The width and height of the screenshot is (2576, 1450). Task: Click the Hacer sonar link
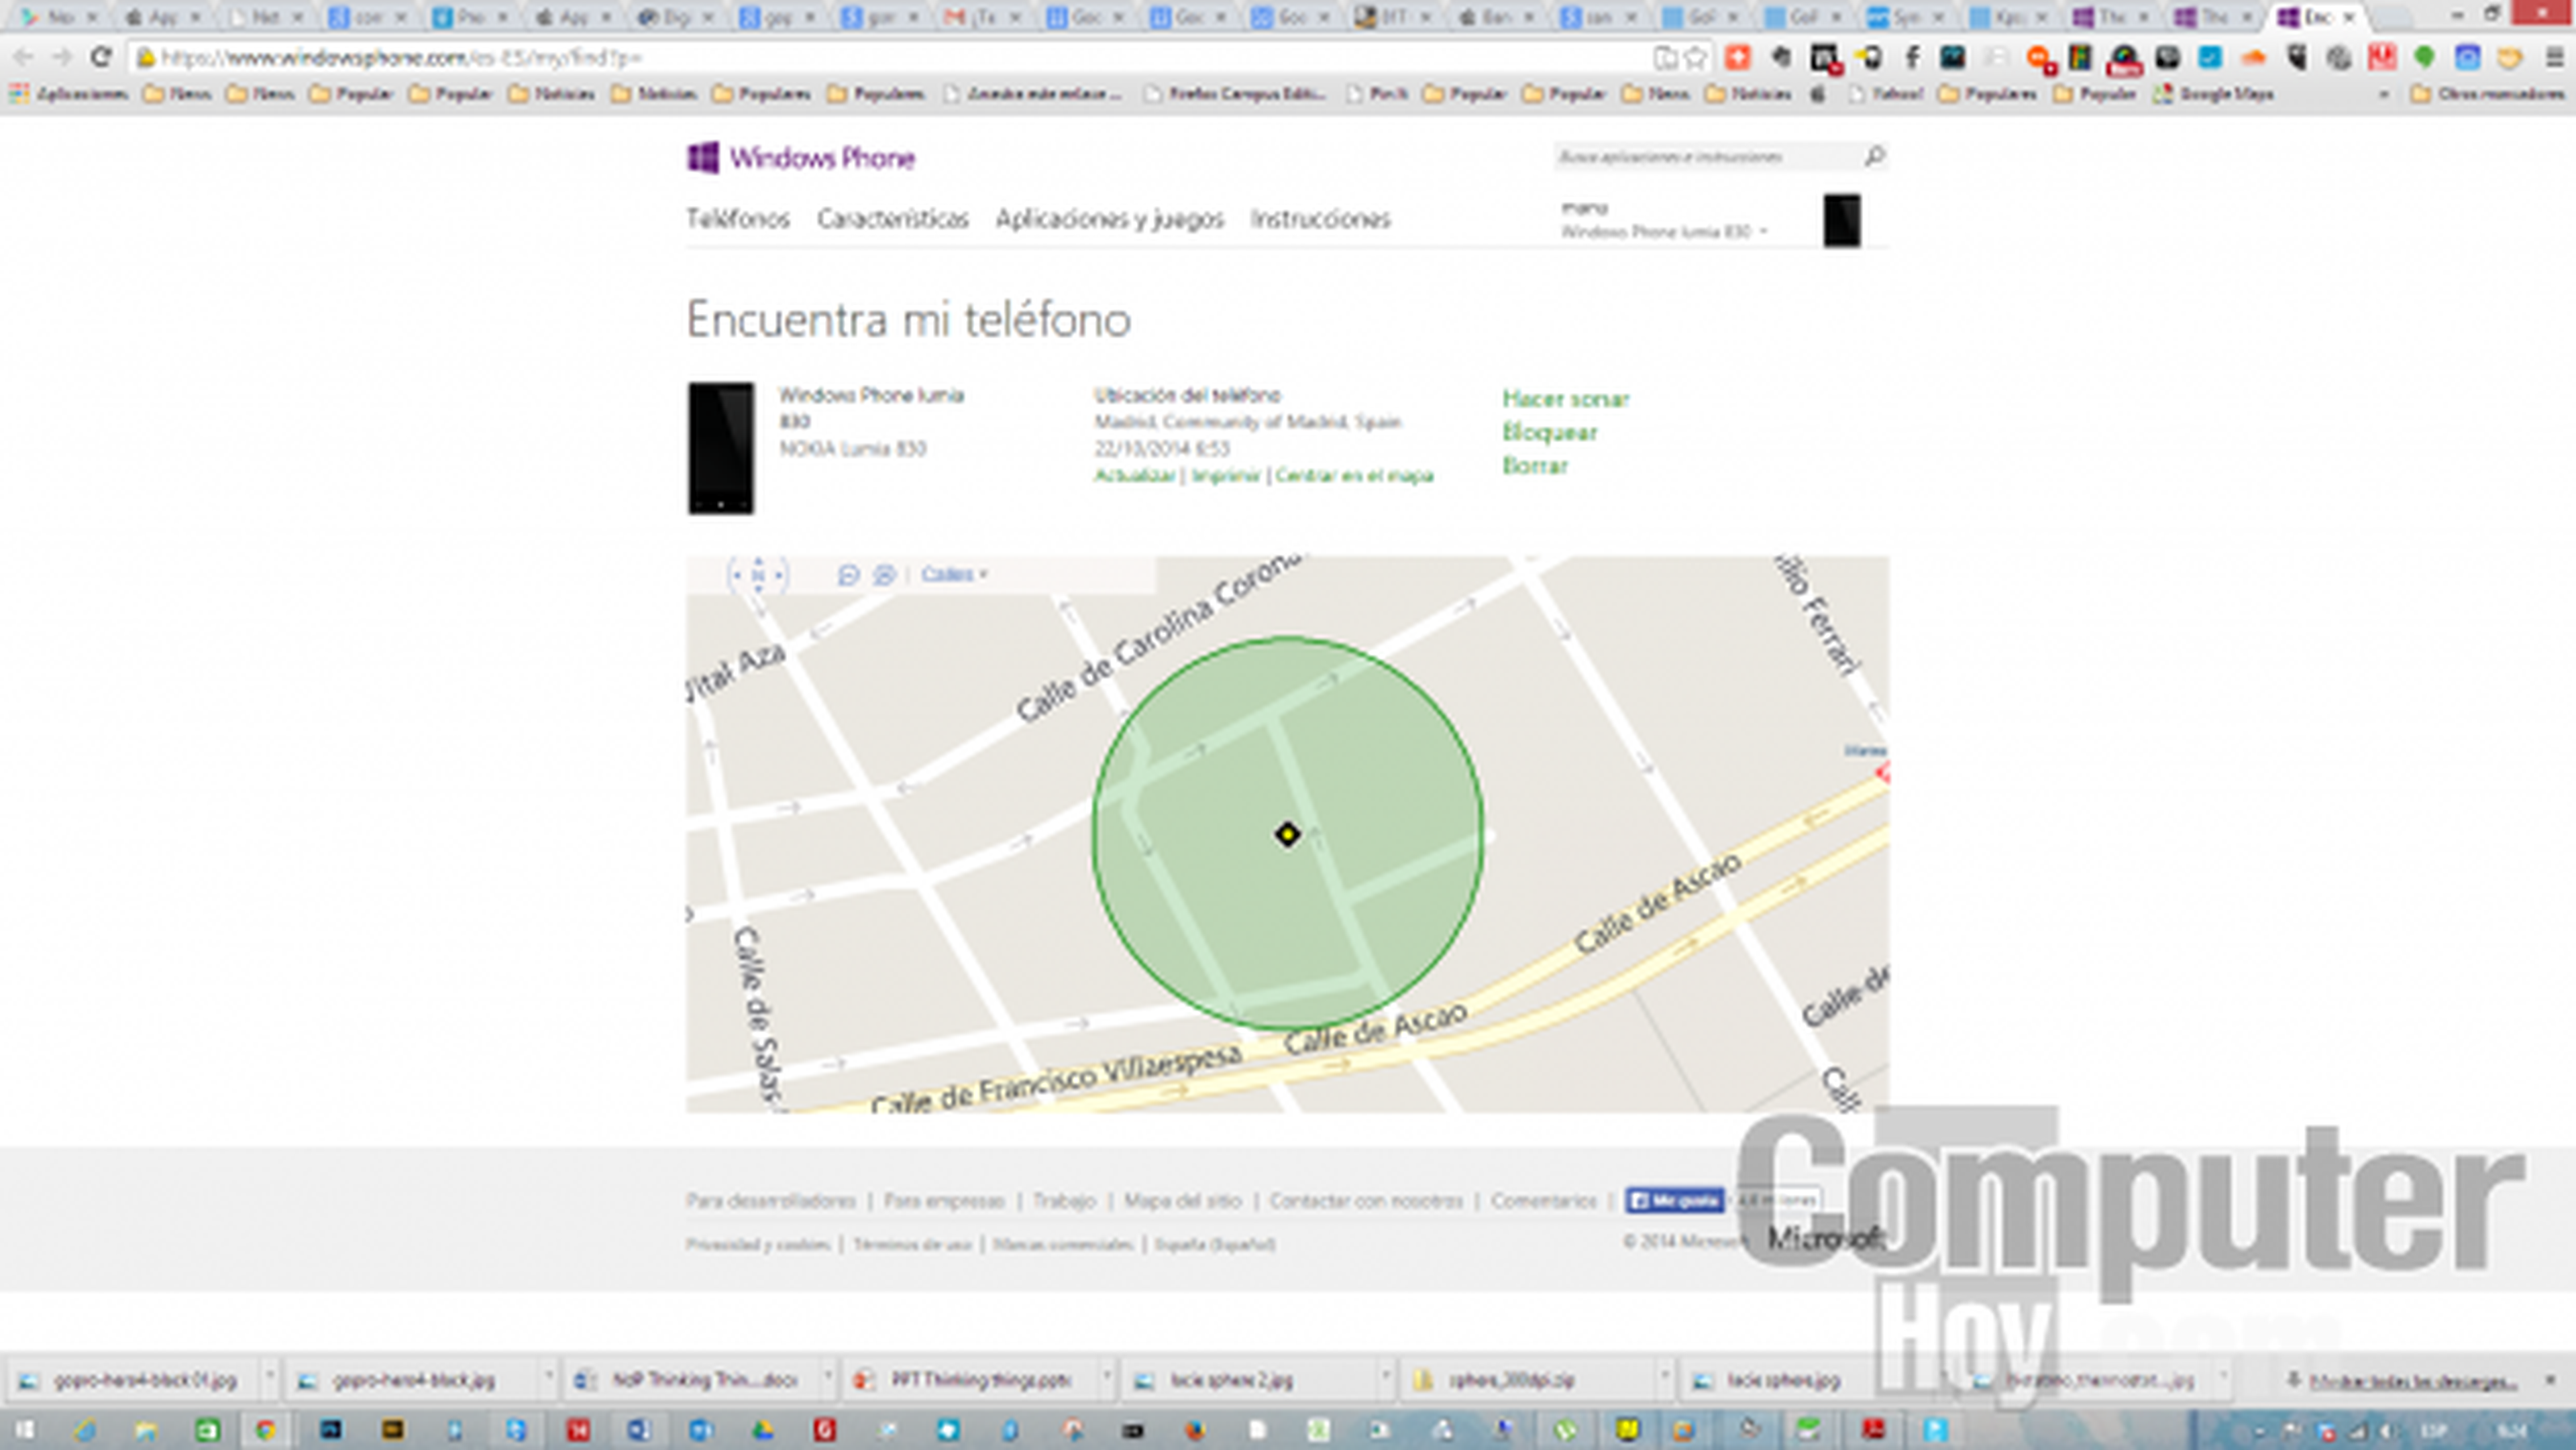tap(1566, 399)
